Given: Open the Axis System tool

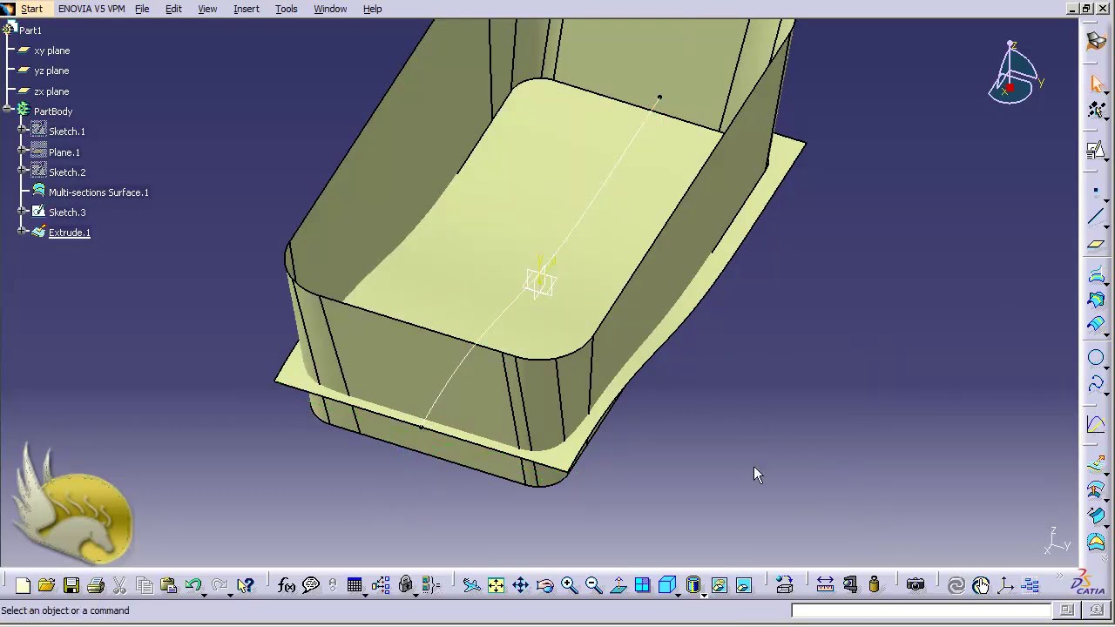Looking at the screenshot, I should point(1005,586).
